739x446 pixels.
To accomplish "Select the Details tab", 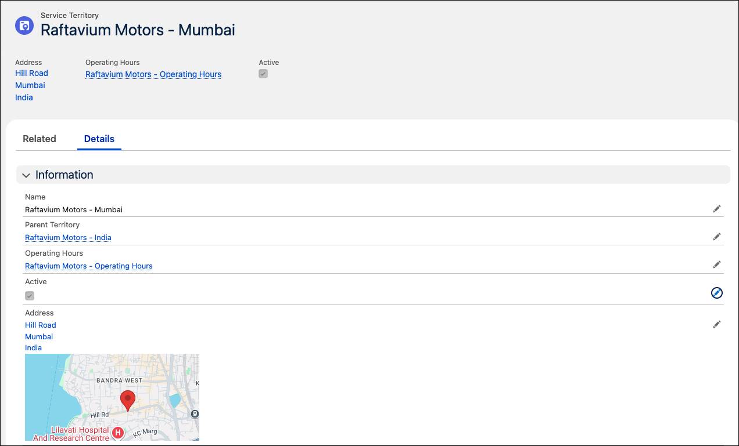I will (x=99, y=139).
